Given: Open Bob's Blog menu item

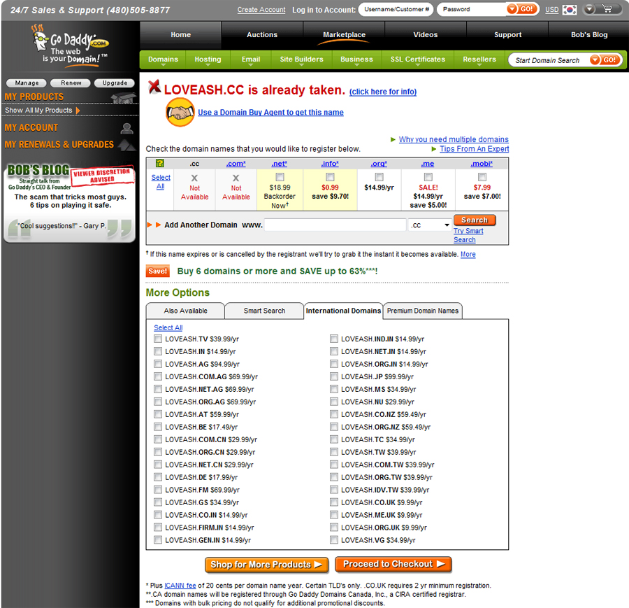Looking at the screenshot, I should coord(589,35).
